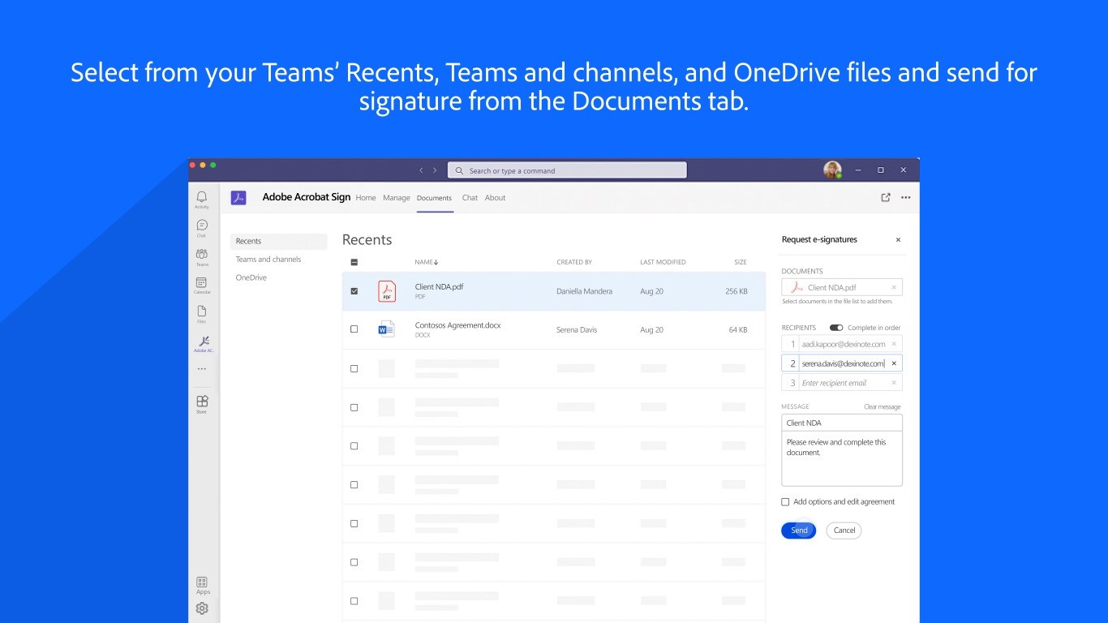This screenshot has height=623, width=1108.
Task: Click Aug 20 in the Client NDA.pdf row
Action: pos(651,291)
